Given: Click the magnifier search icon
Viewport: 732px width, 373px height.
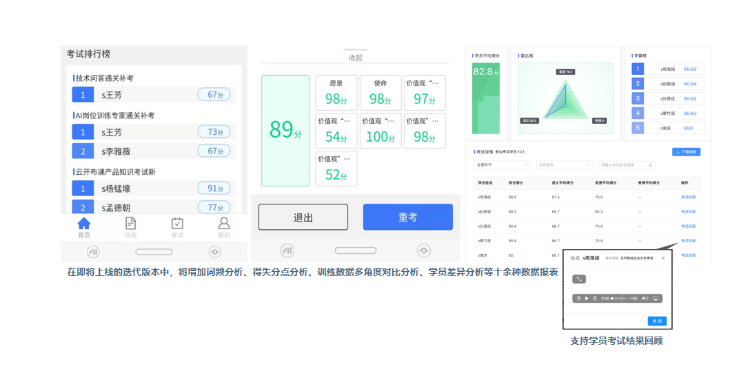Looking at the screenshot, I should (x=650, y=165).
